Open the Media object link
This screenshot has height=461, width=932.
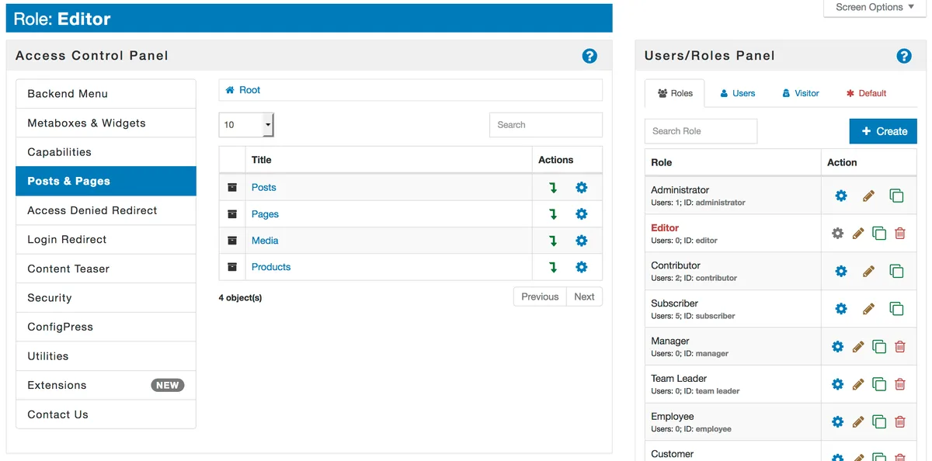pos(265,241)
